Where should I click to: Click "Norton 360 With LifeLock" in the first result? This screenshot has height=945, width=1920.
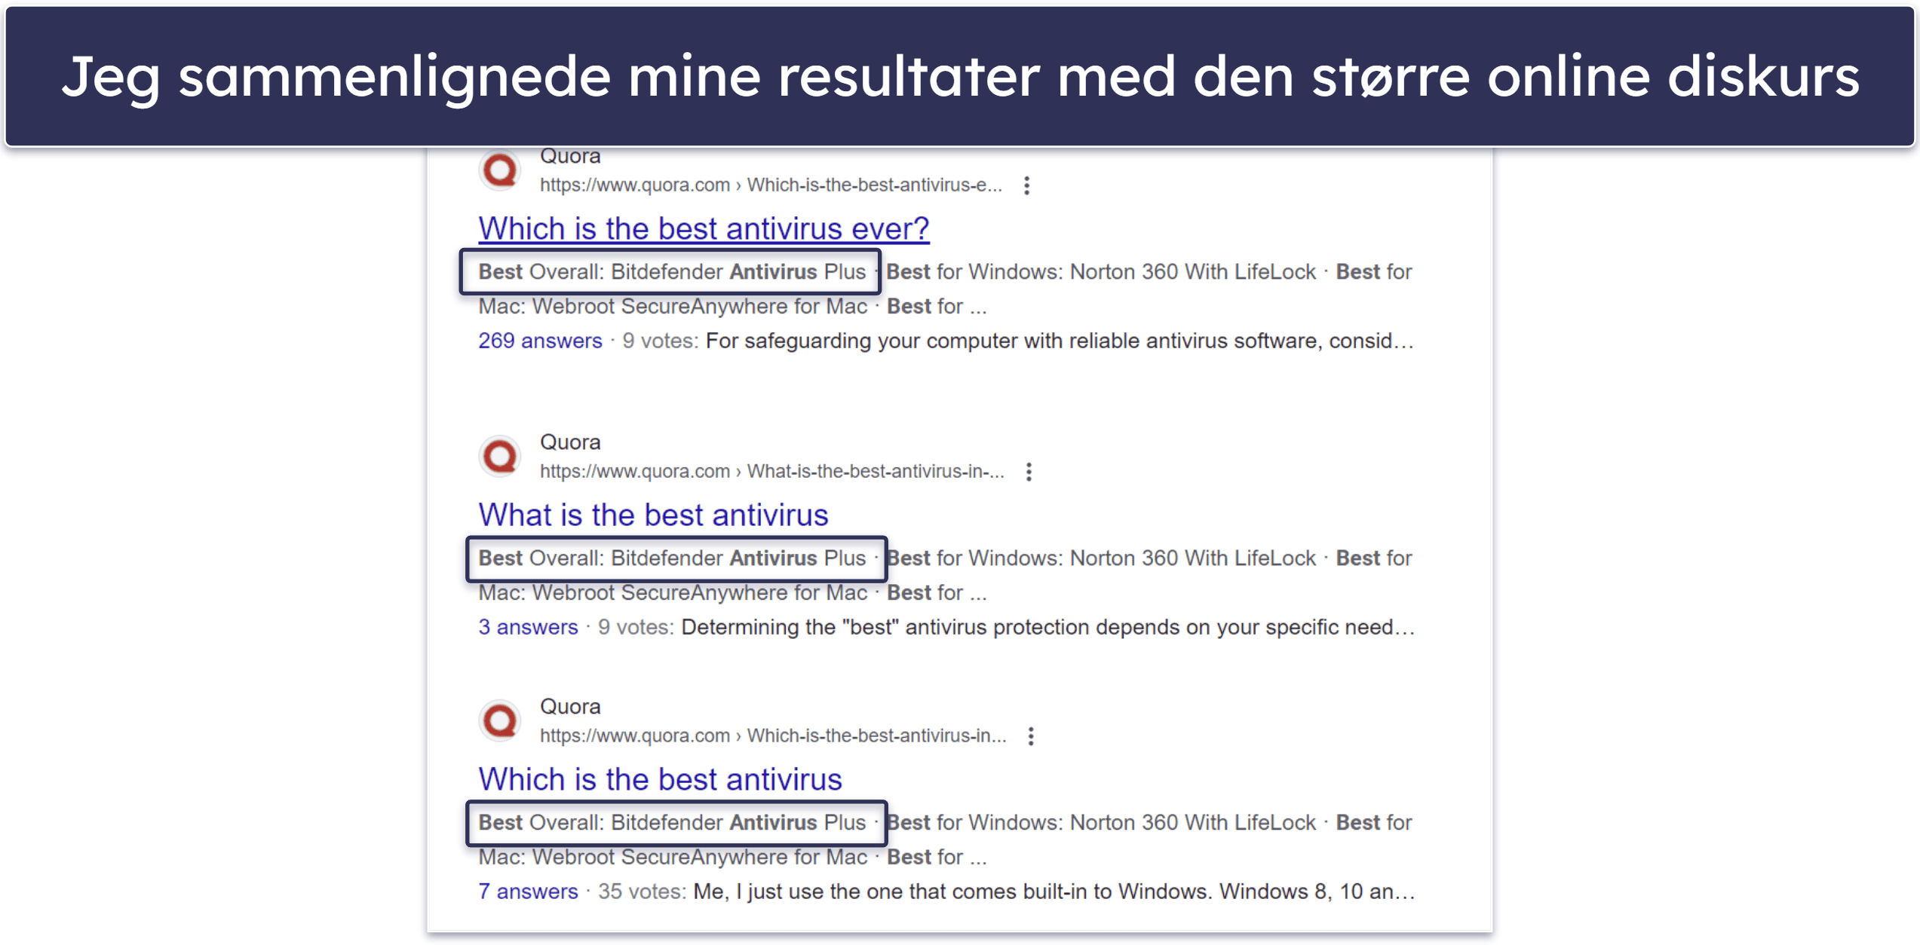tap(1192, 272)
